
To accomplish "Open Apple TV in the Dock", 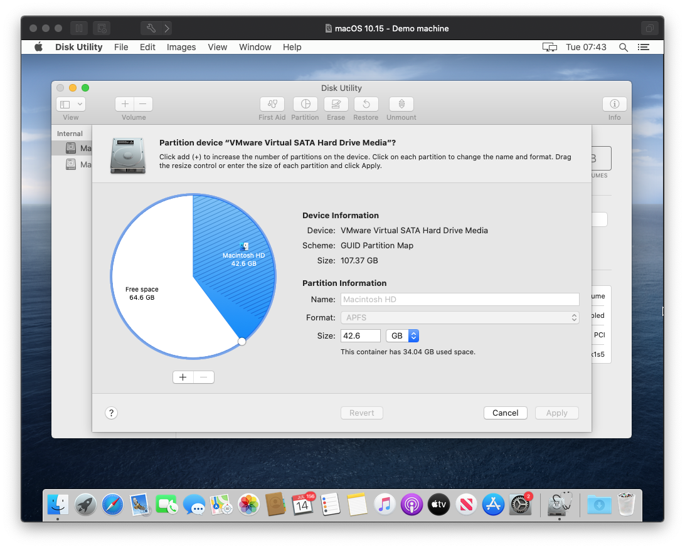I will point(438,505).
